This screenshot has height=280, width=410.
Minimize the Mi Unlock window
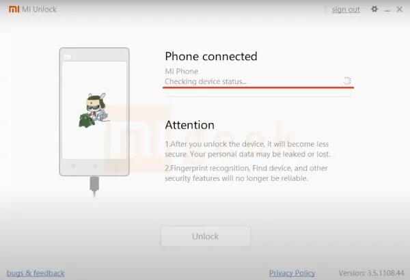pos(387,10)
